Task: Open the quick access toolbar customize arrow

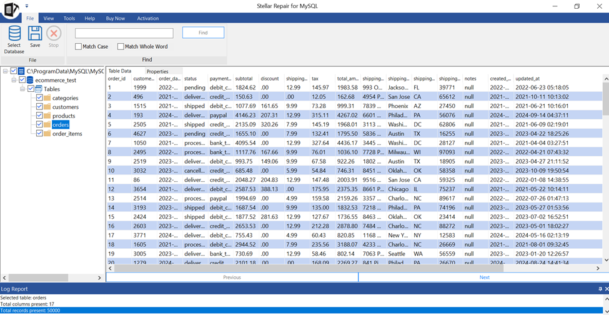Action: point(27,6)
